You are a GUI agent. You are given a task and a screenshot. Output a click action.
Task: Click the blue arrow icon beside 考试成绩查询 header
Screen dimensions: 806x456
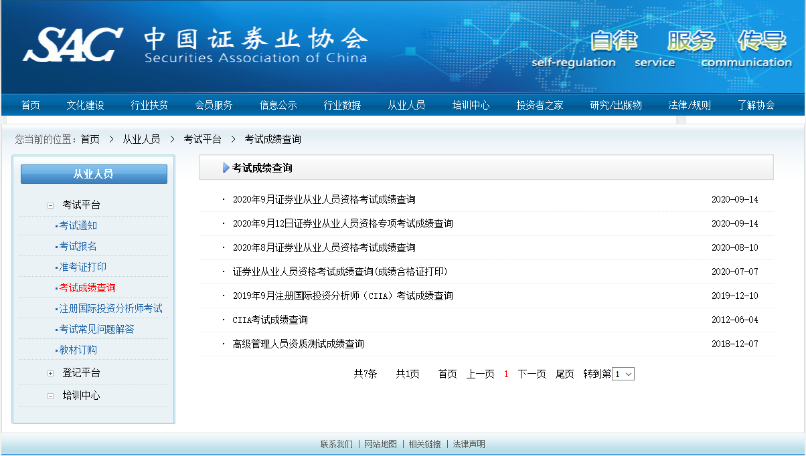click(226, 168)
